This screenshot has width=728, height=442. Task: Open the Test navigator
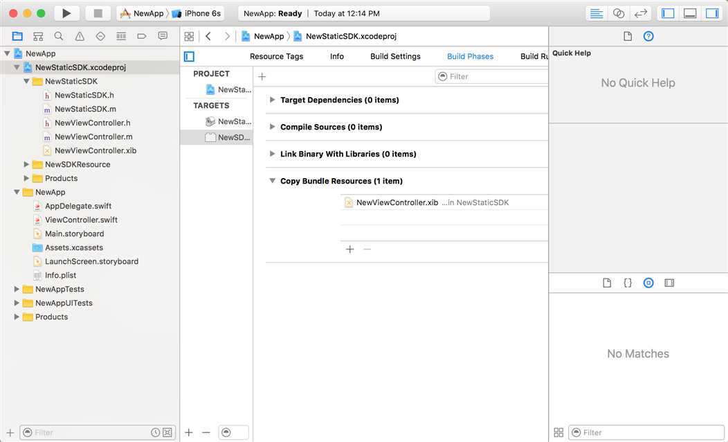[100, 36]
